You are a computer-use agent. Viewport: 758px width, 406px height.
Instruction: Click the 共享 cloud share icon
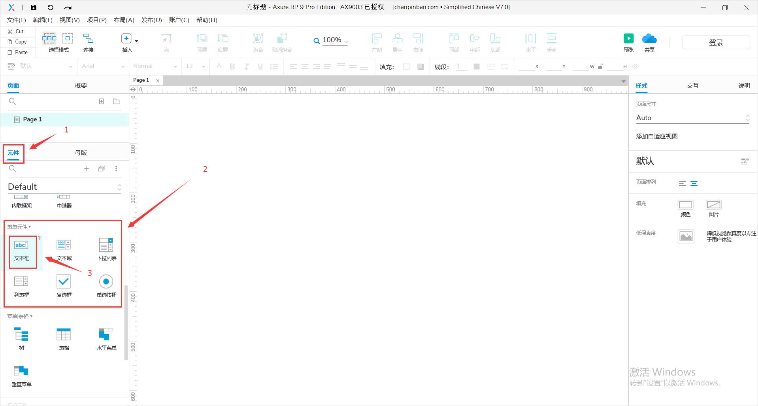click(x=649, y=38)
